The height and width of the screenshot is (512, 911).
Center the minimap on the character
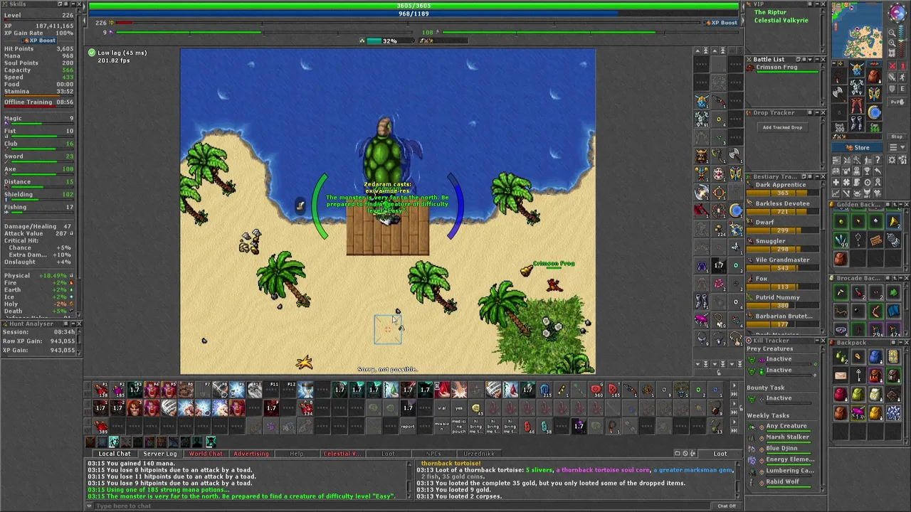pyautogui.click(x=892, y=53)
